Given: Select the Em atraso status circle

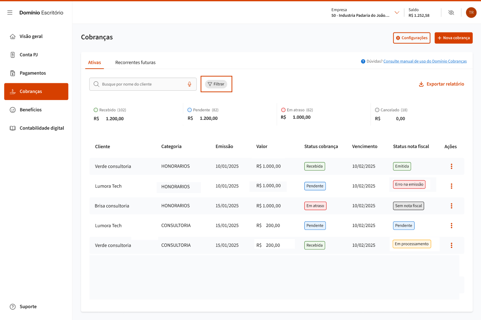Looking at the screenshot, I should click(x=283, y=110).
